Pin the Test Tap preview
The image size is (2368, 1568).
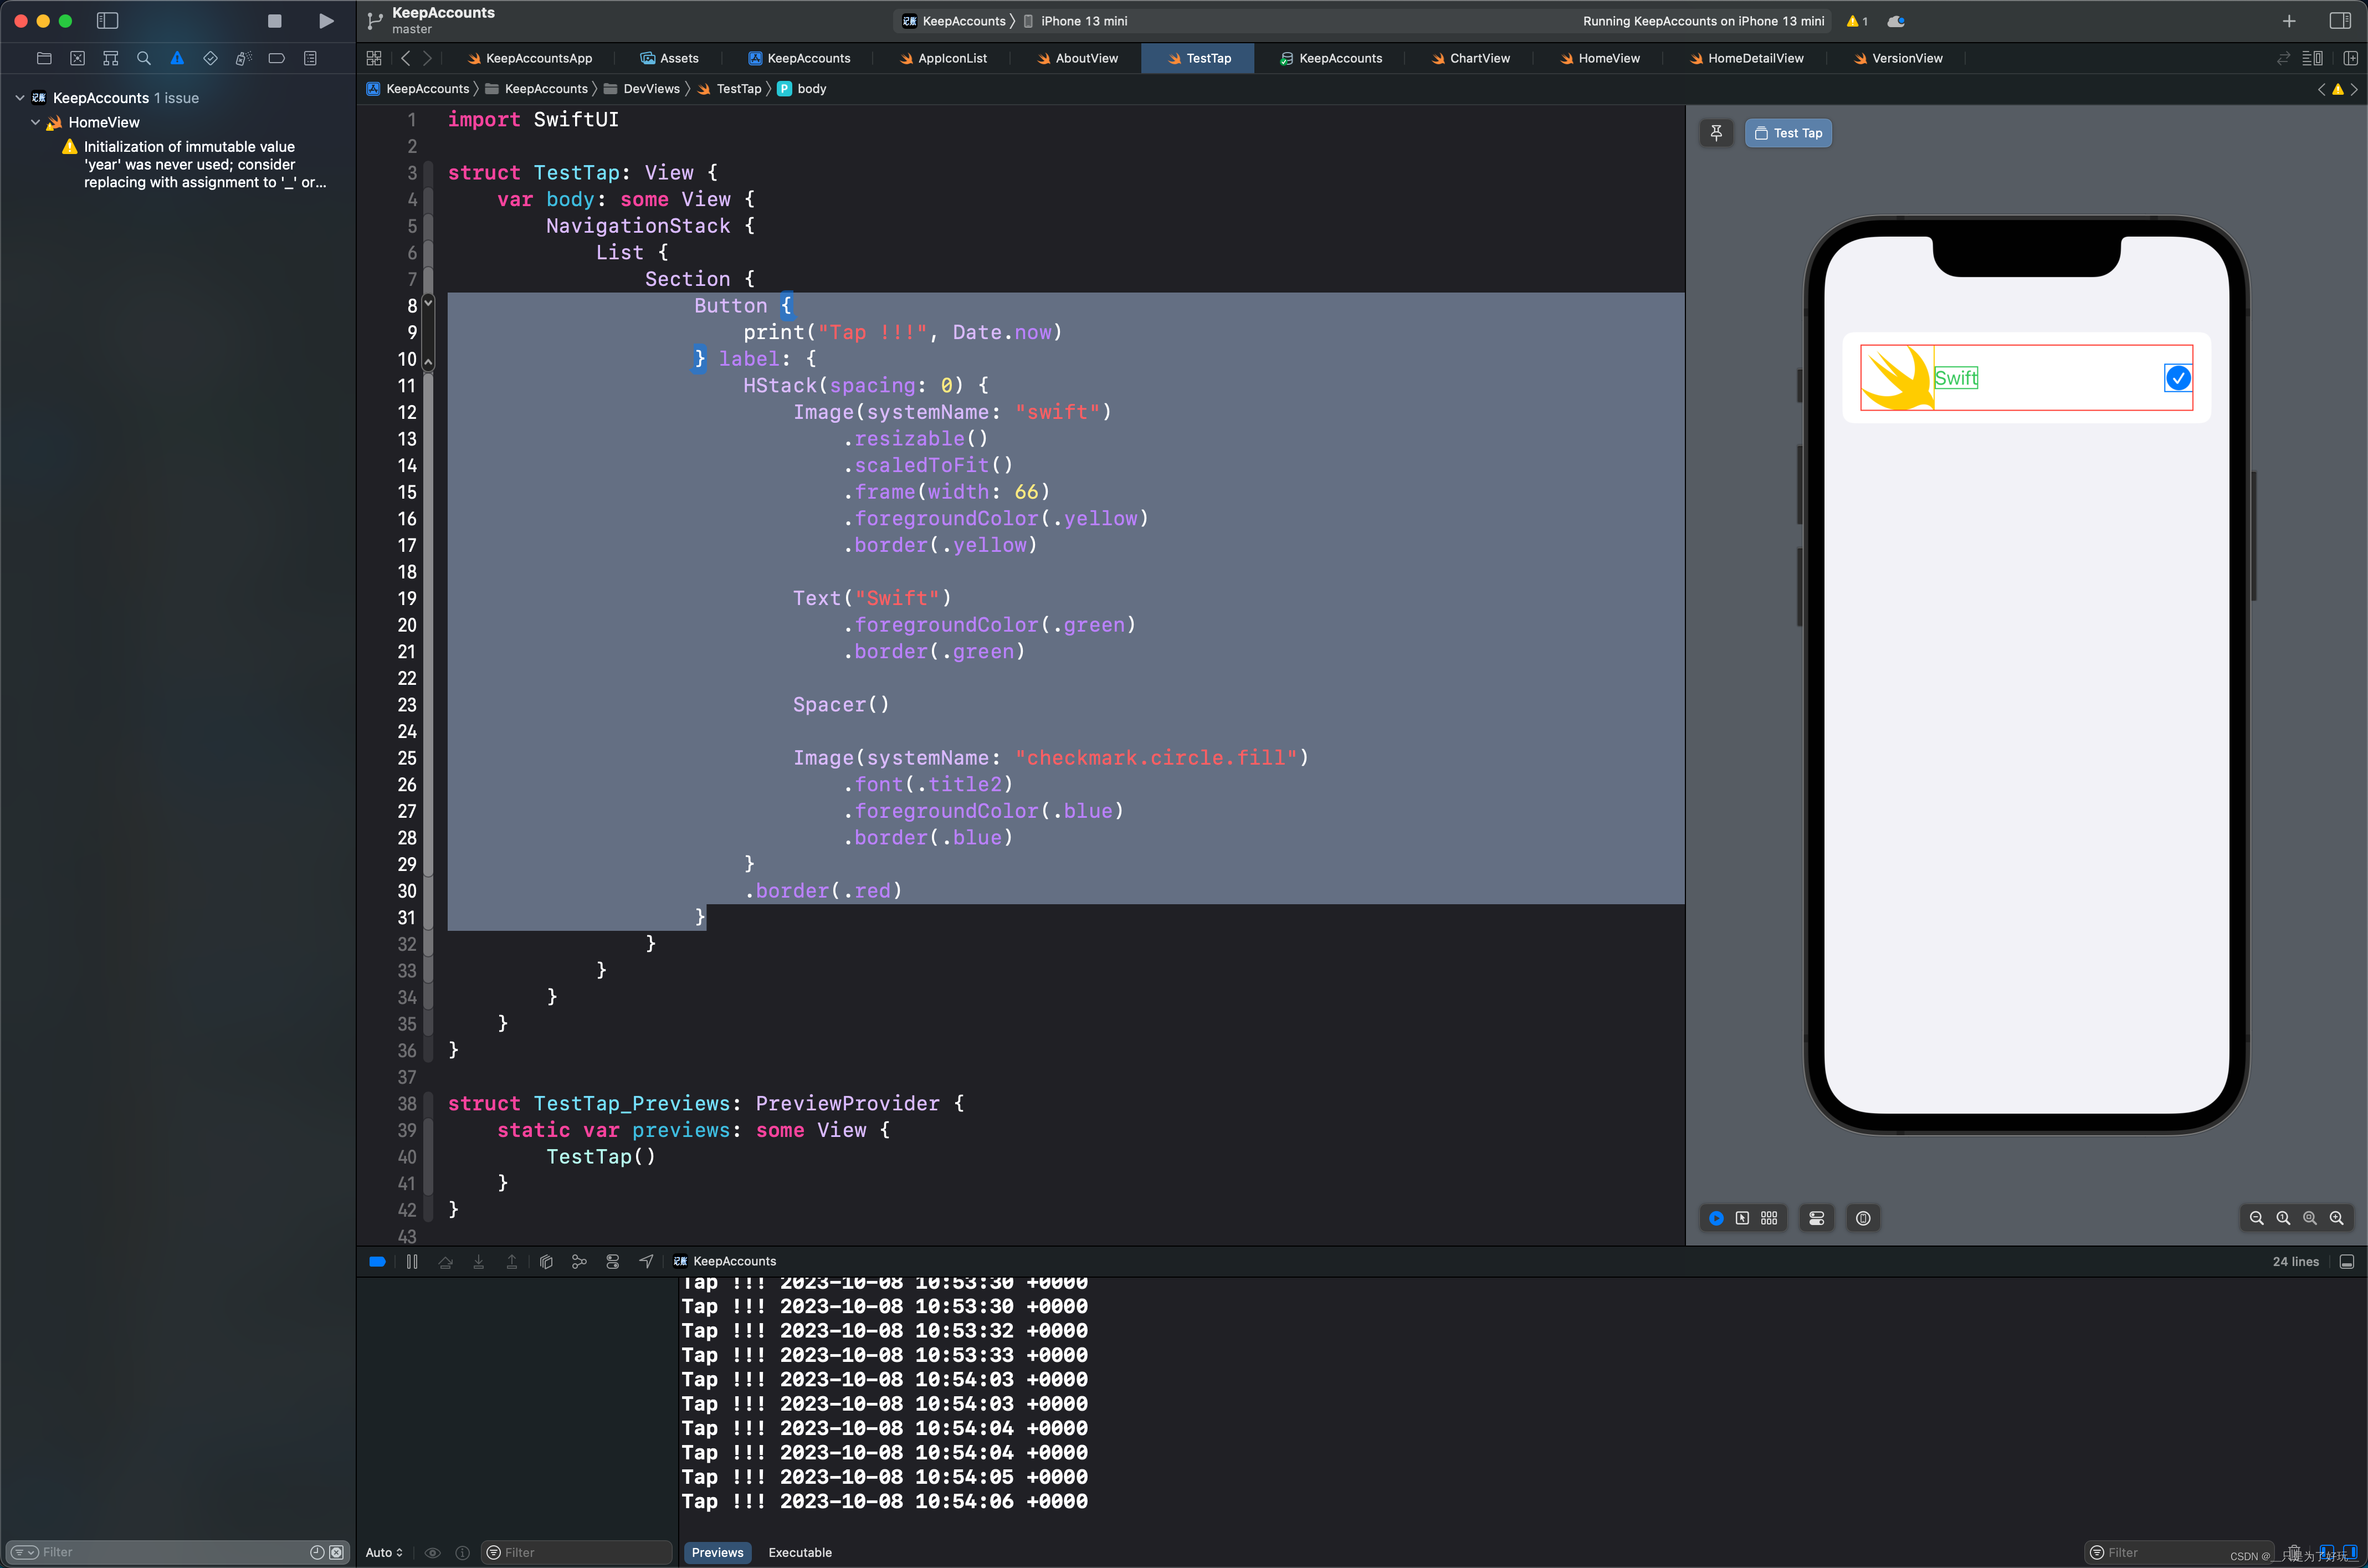(x=1716, y=133)
